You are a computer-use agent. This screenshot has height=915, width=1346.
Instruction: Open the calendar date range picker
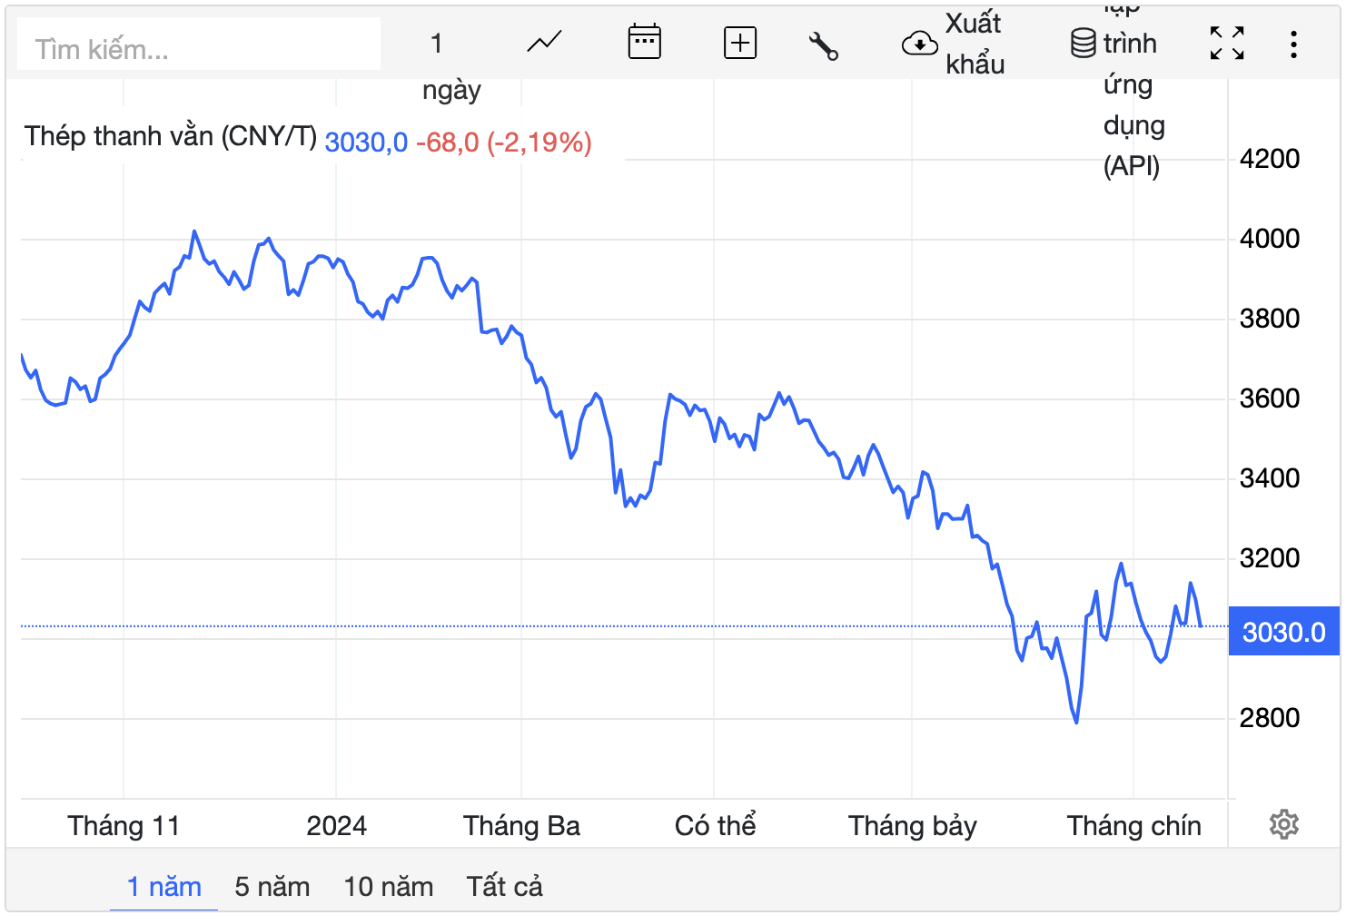tap(644, 43)
